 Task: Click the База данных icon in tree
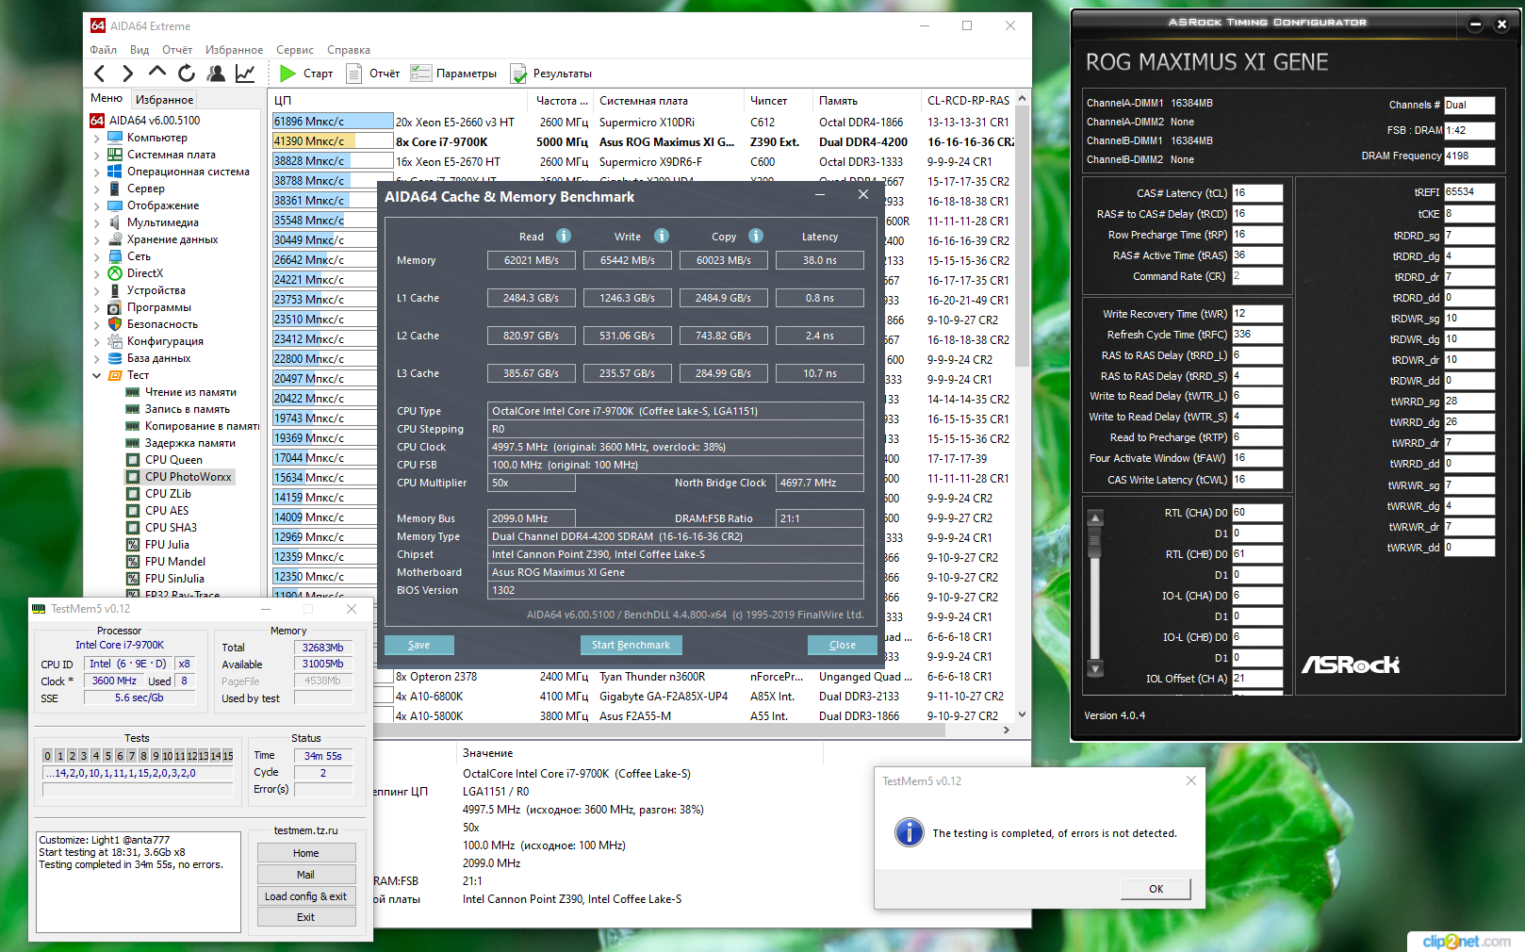coord(115,358)
